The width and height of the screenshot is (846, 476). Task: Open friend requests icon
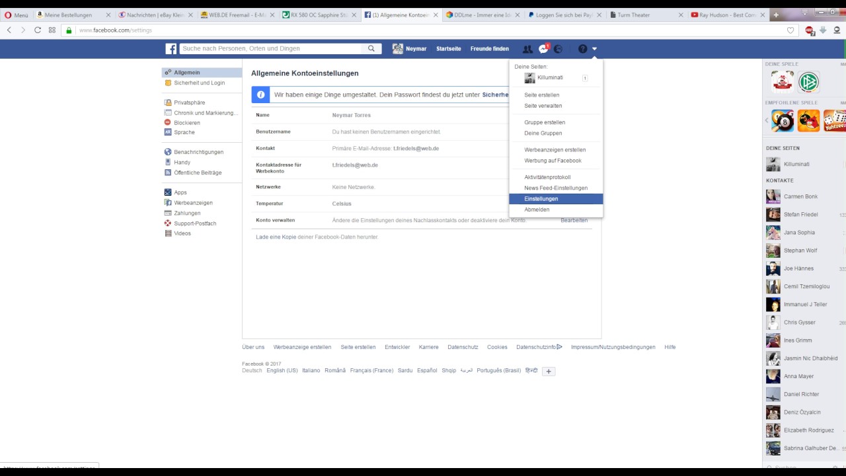(527, 49)
